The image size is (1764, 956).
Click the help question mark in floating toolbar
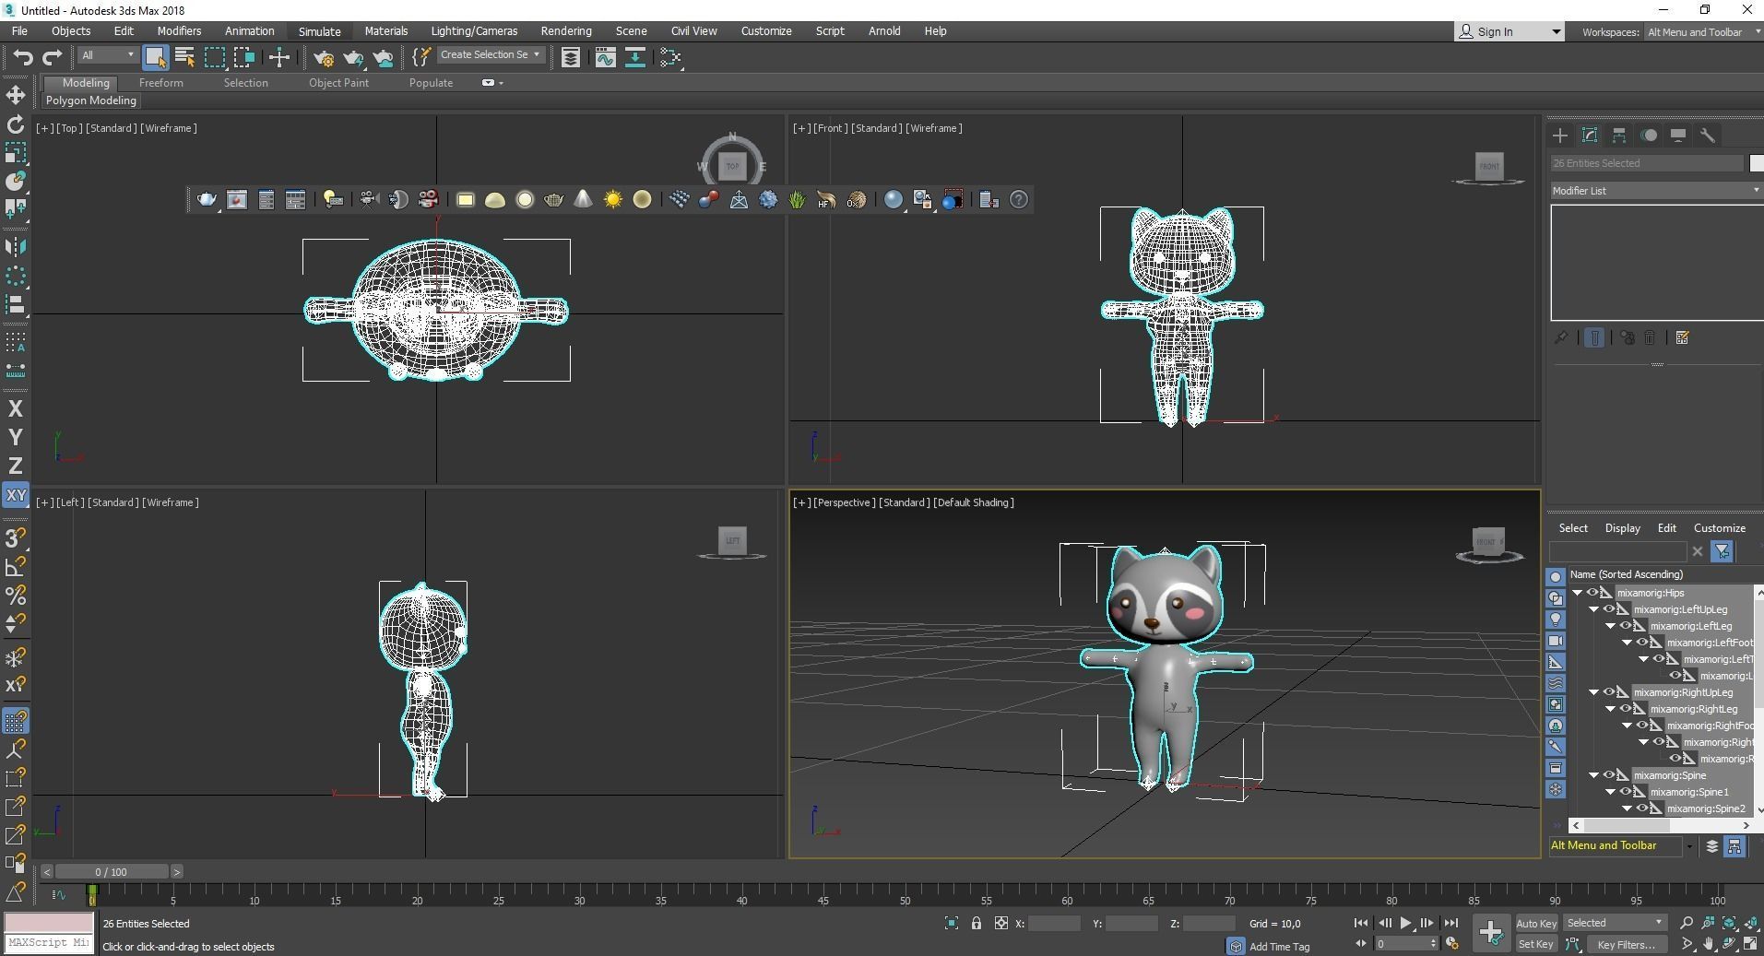point(1019,199)
